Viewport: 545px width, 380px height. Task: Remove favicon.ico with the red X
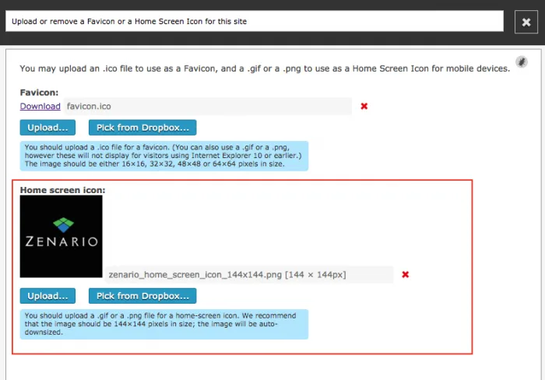364,106
